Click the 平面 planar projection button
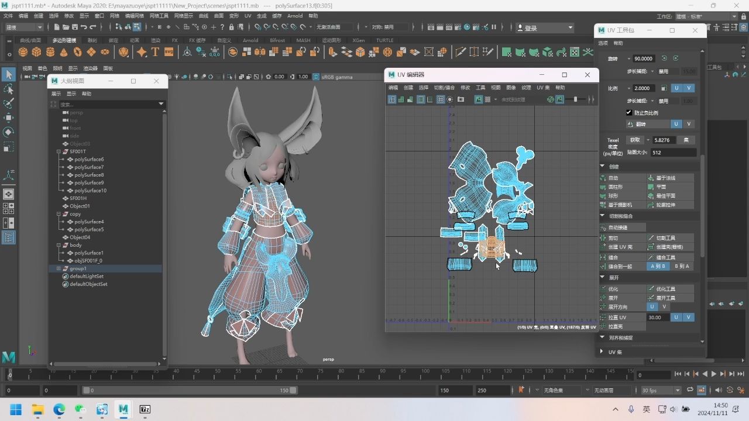The height and width of the screenshot is (421, 749). [x=670, y=187]
